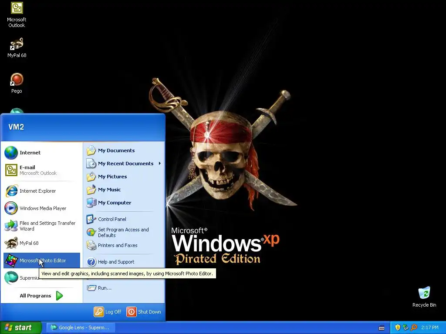Click the Start button
Image resolution: width=446 pixels, height=334 pixels.
point(21,327)
